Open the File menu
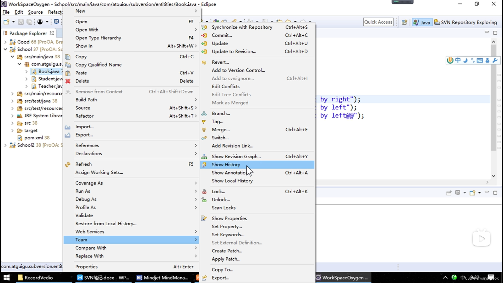 (x=6, y=12)
